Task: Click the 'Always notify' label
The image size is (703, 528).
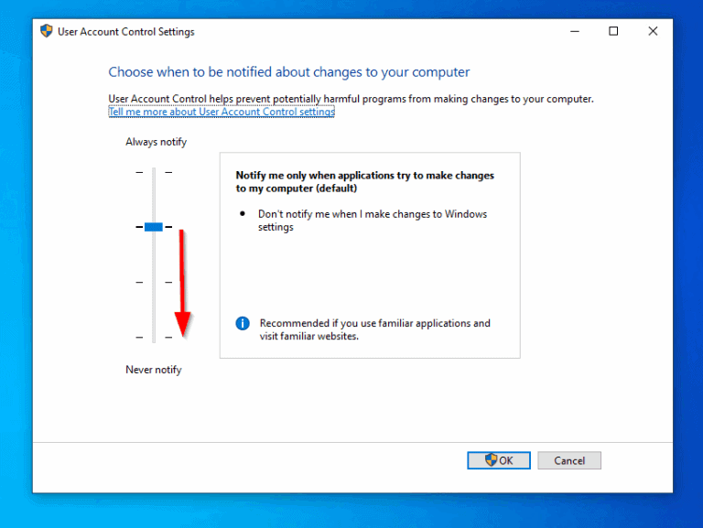Action: coord(156,142)
